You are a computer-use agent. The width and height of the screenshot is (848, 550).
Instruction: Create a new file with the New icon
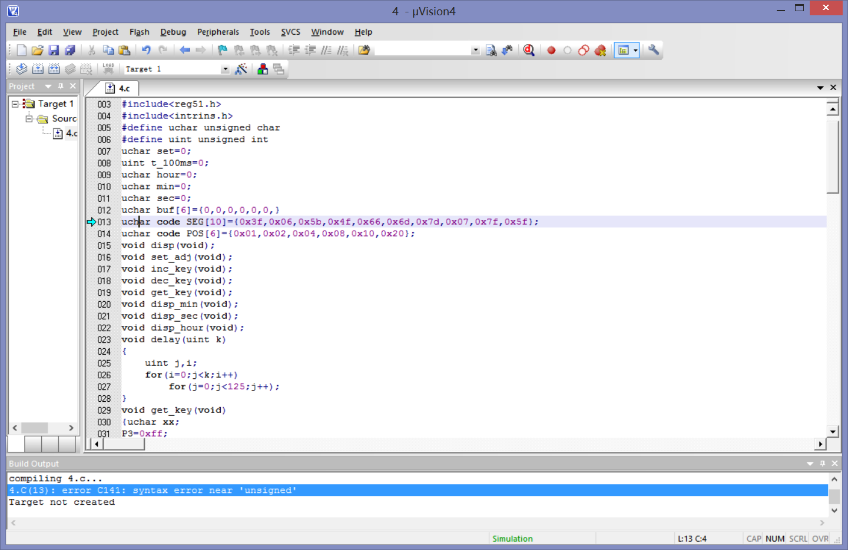pos(21,51)
